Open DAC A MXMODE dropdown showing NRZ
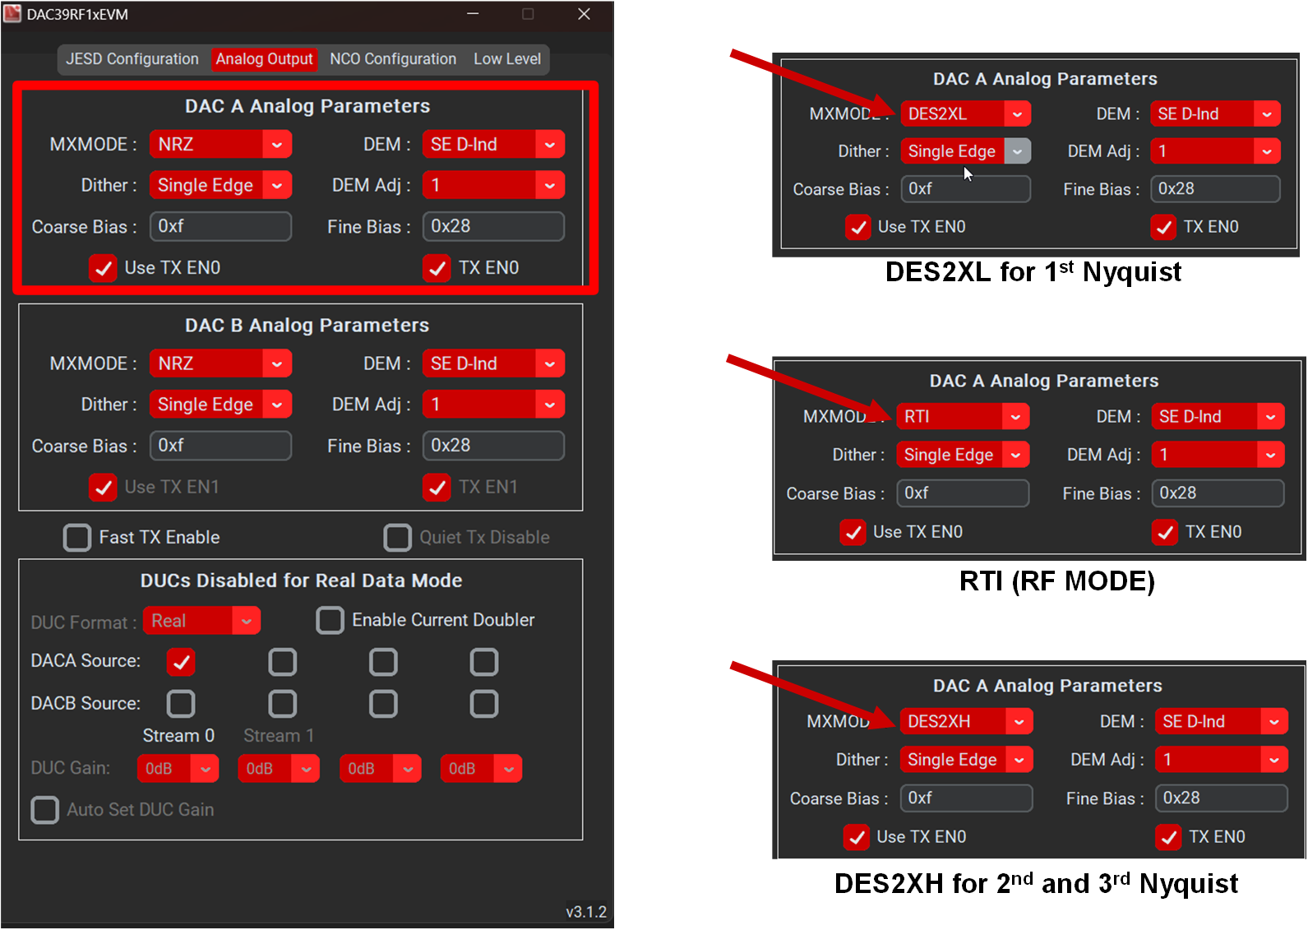1308x930 pixels. pyautogui.click(x=220, y=144)
